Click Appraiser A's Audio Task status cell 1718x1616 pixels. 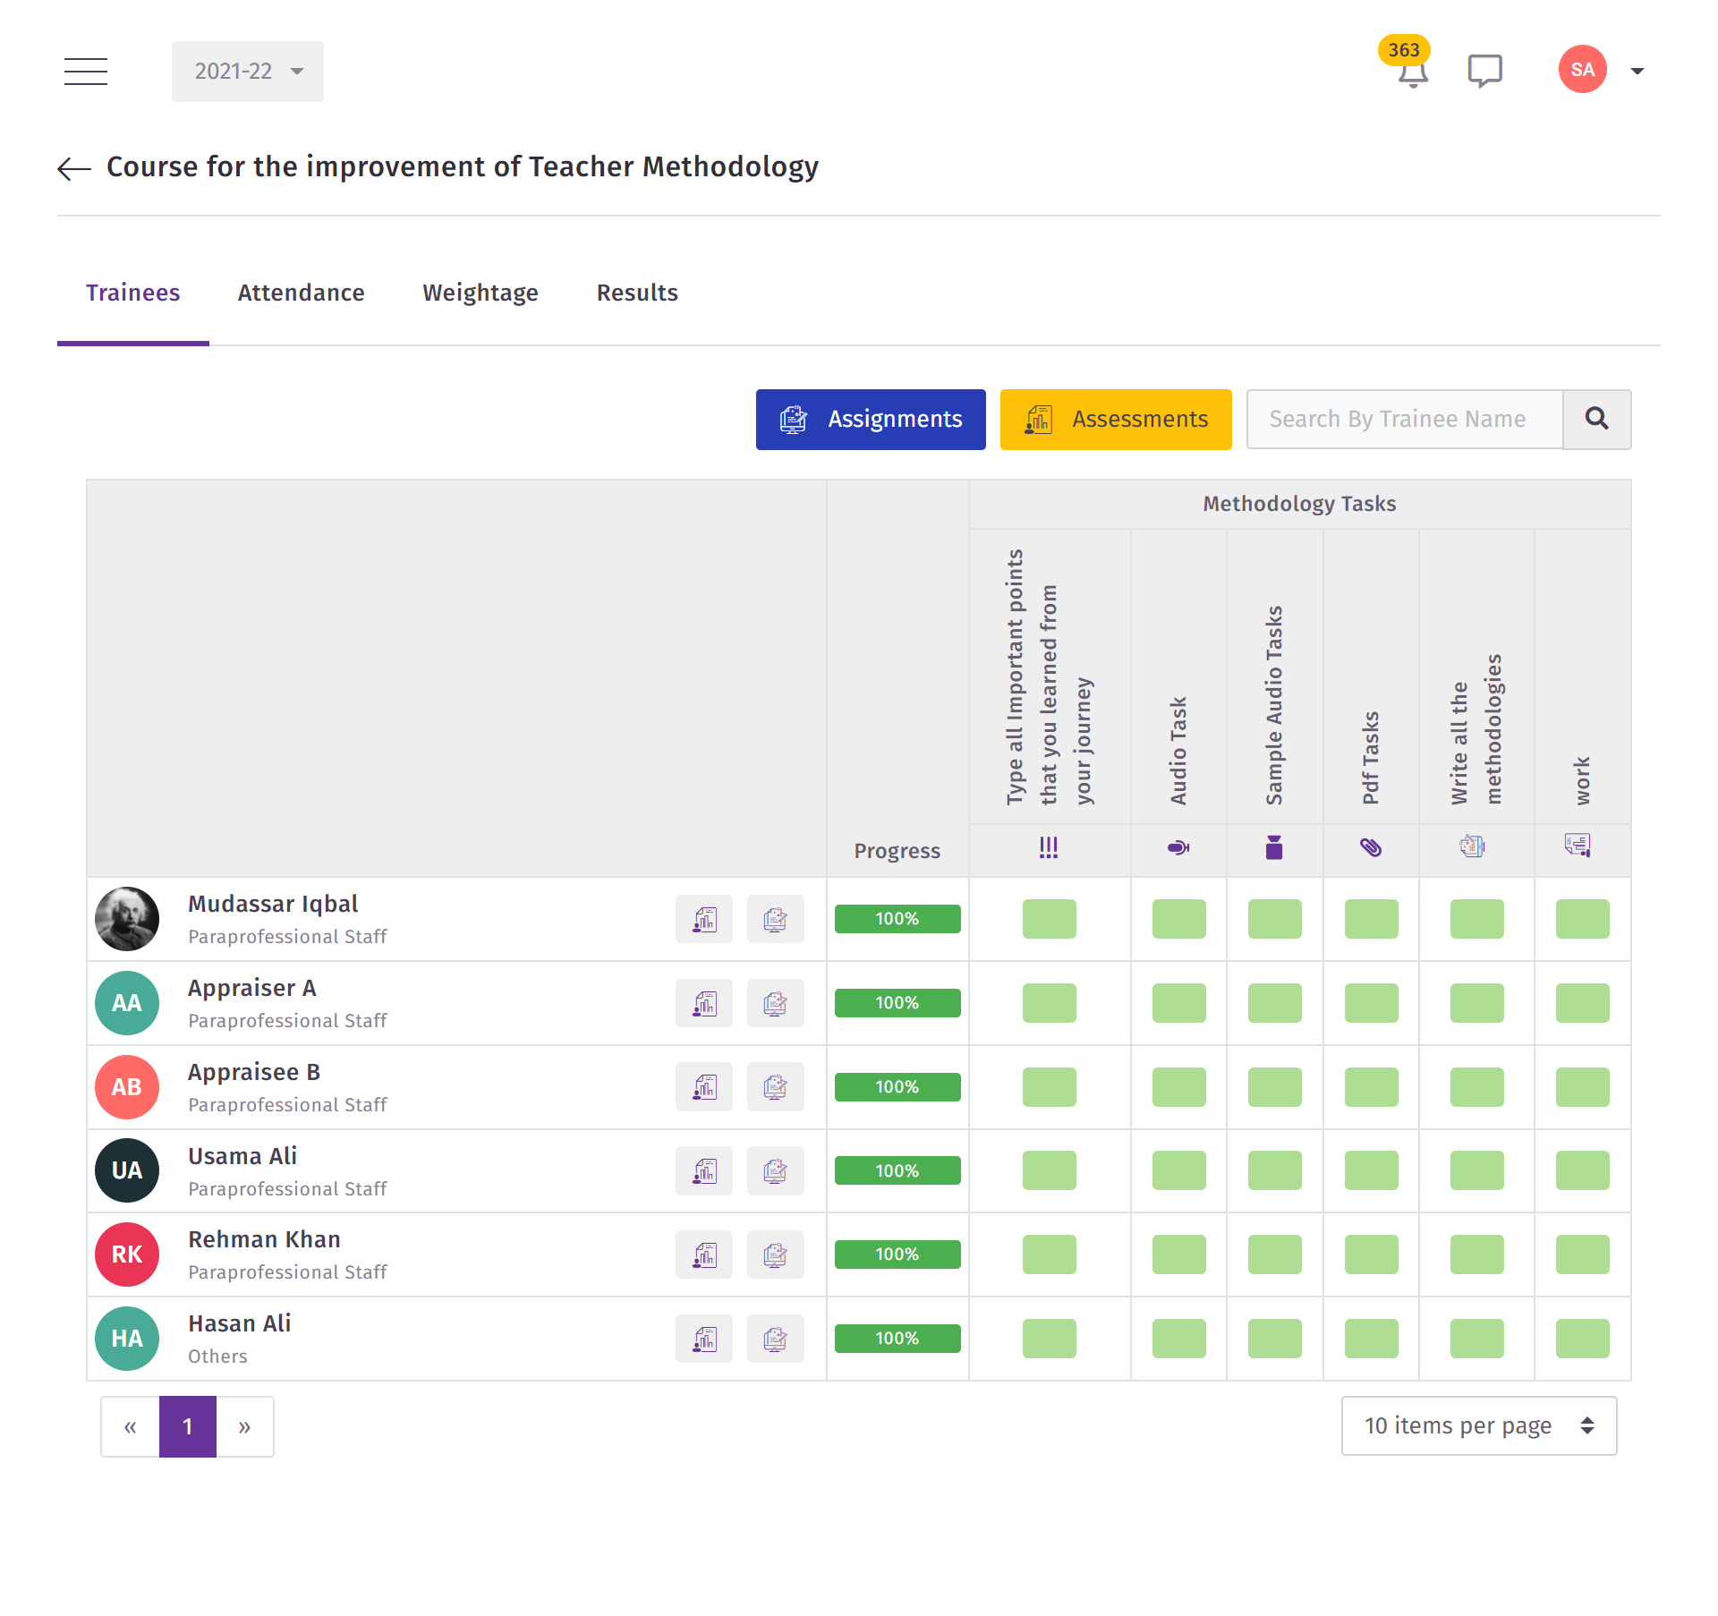[x=1178, y=1003]
